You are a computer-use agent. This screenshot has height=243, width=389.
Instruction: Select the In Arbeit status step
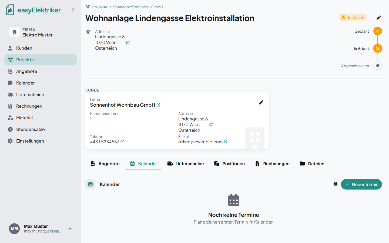[x=378, y=49]
